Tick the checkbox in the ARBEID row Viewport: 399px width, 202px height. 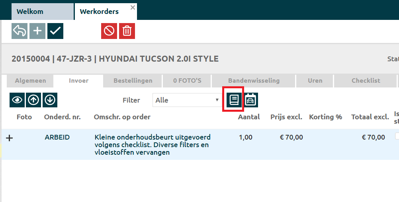tap(397, 136)
